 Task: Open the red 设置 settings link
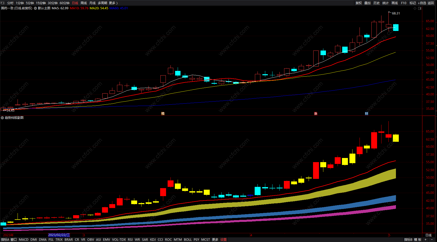223,240
